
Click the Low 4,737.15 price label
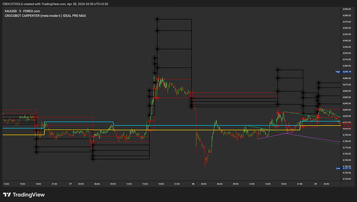[x=344, y=168]
